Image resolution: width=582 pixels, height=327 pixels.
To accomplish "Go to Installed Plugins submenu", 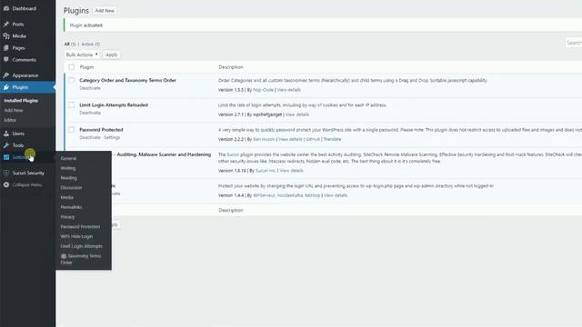I will 21,101.
